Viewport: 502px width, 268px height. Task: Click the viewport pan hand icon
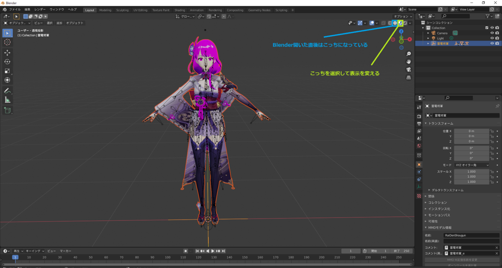tap(409, 62)
